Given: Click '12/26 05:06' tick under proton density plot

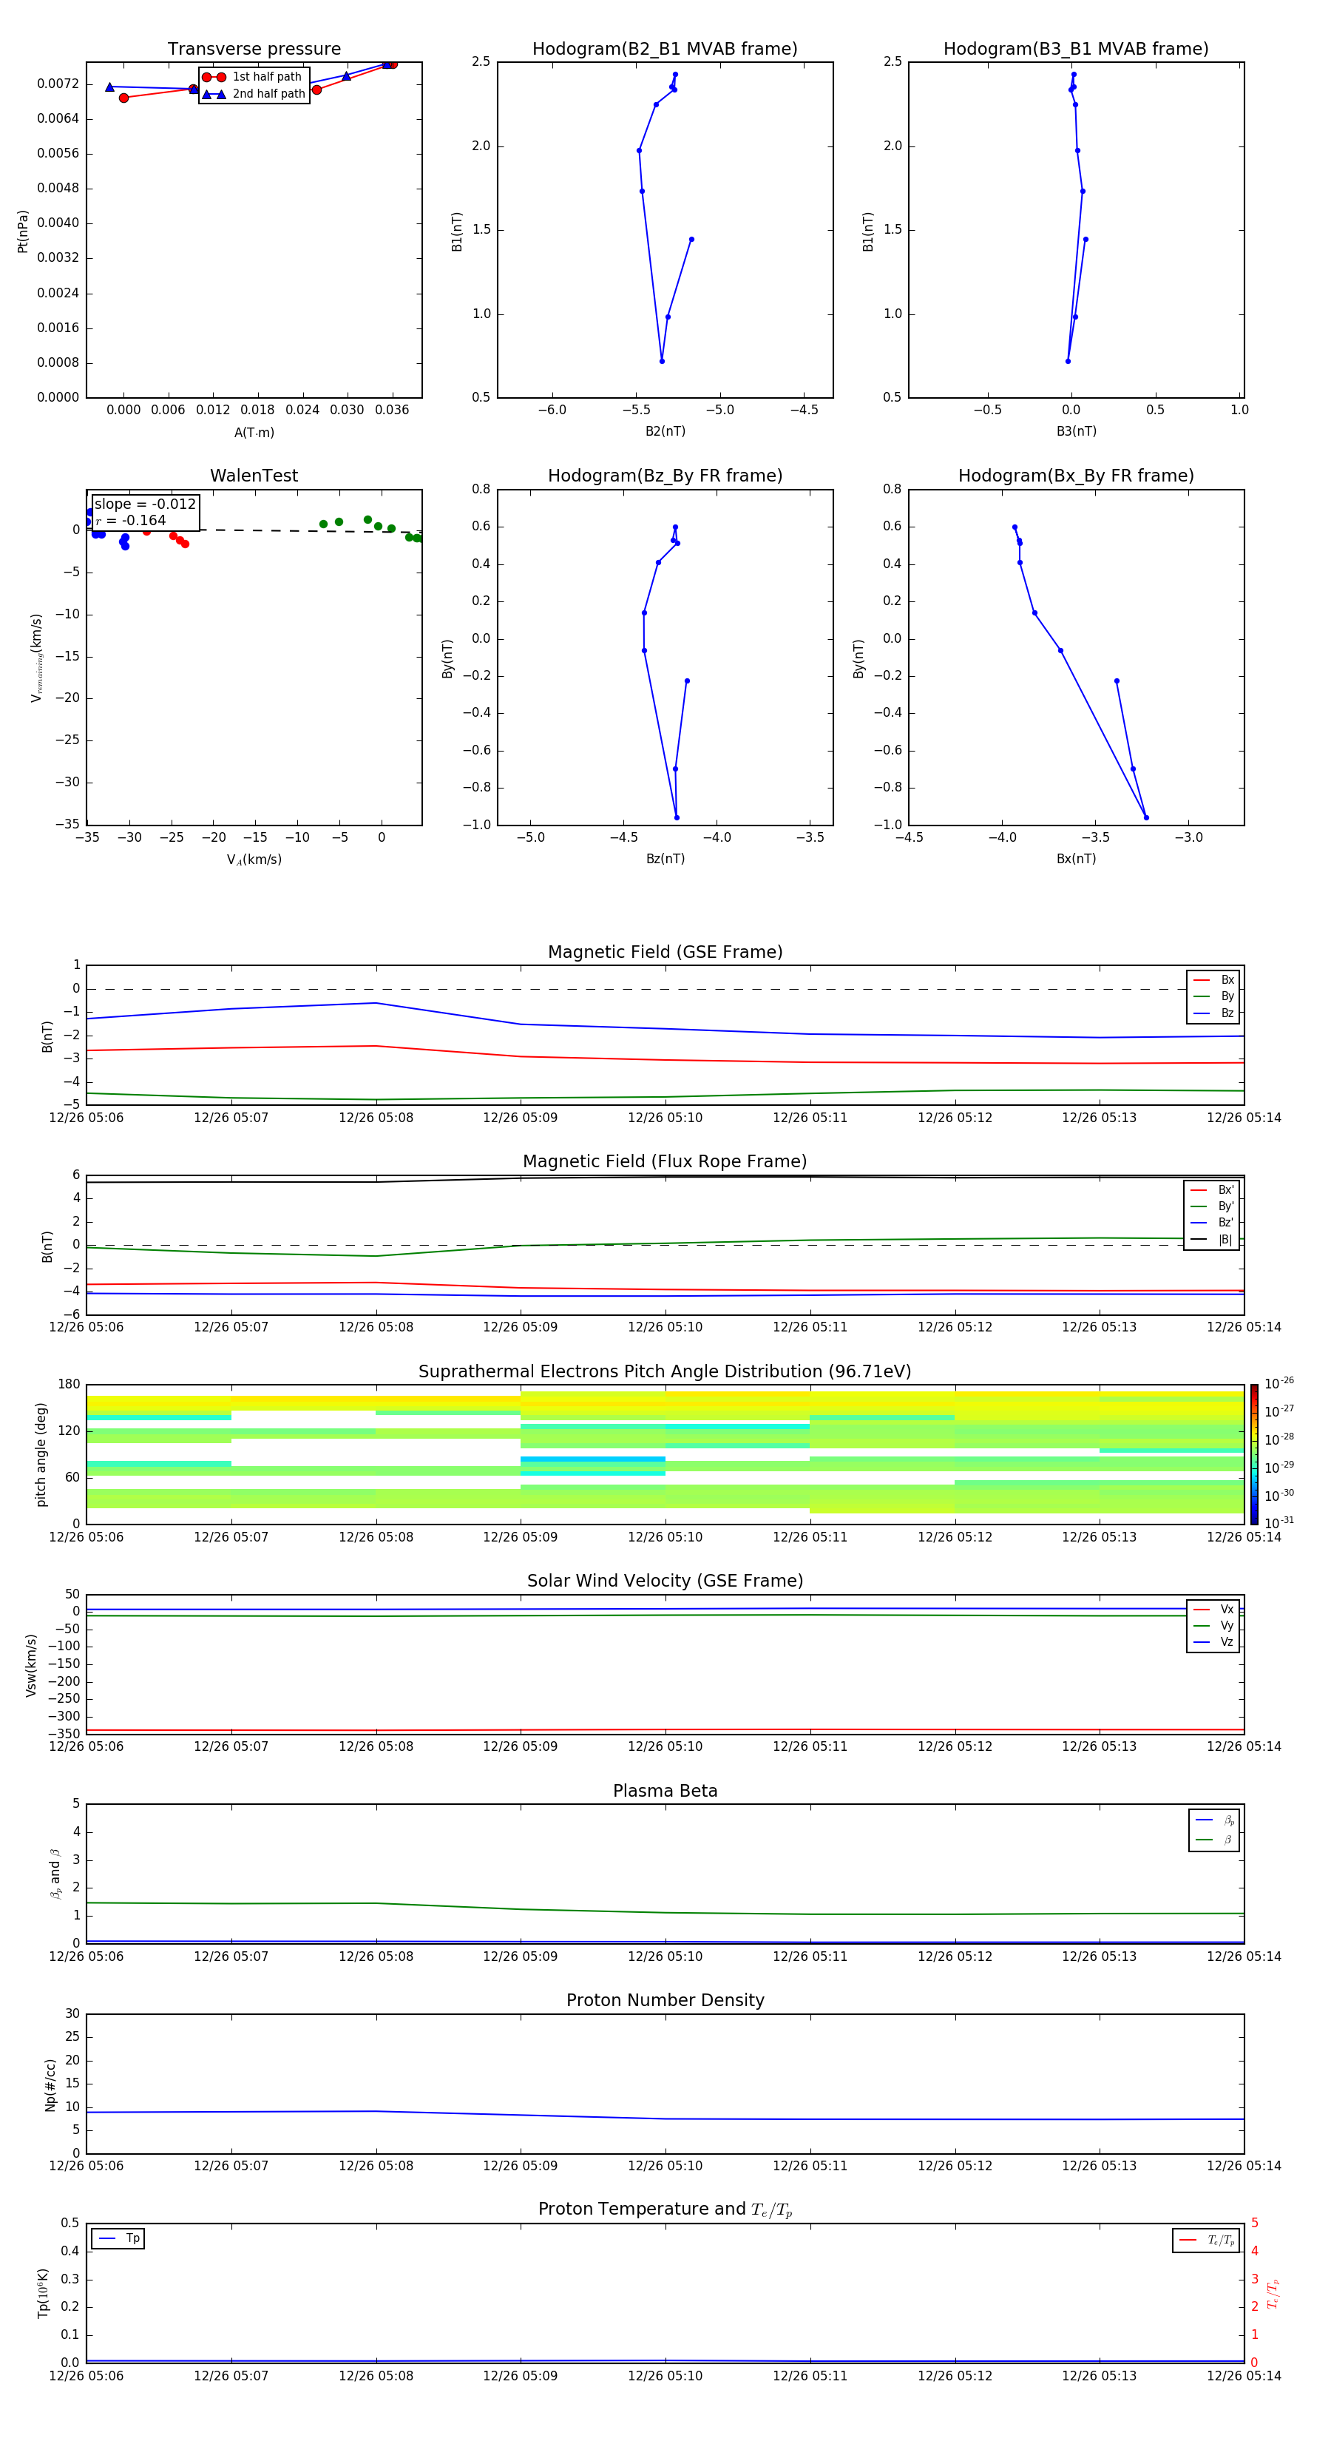Looking at the screenshot, I should (x=87, y=2165).
